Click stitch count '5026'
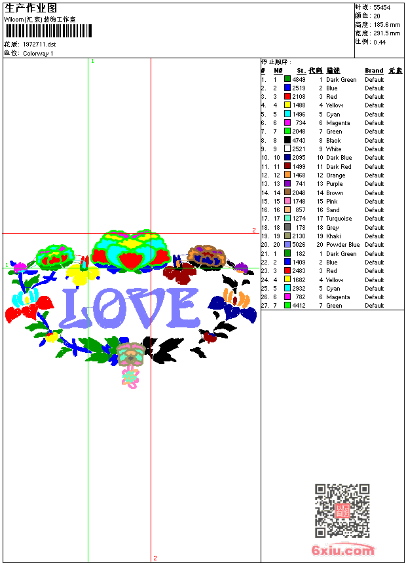This screenshot has width=406, height=563. (299, 245)
